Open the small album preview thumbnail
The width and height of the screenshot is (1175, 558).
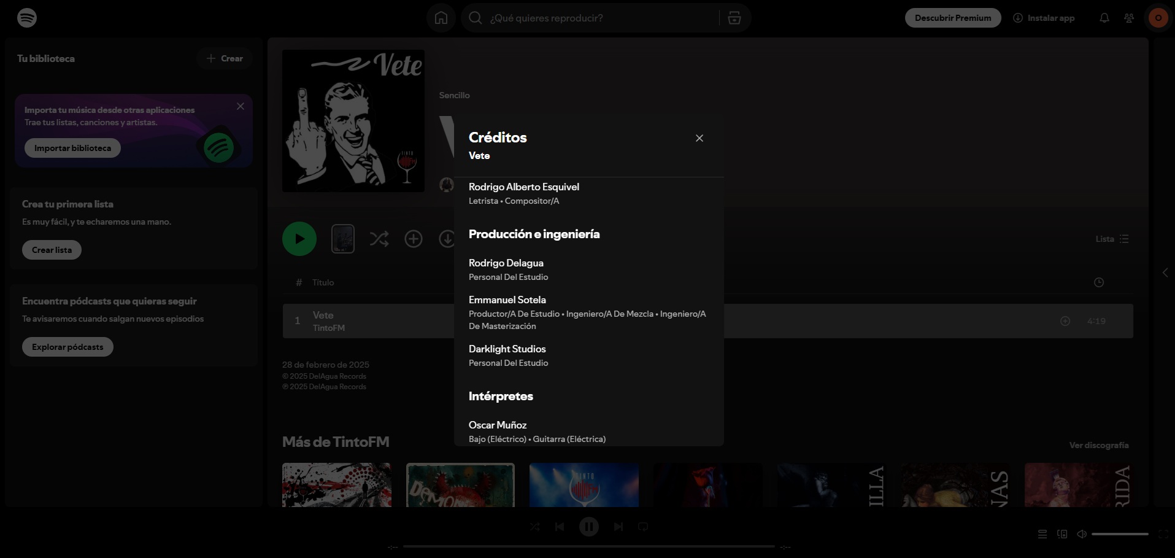343,239
